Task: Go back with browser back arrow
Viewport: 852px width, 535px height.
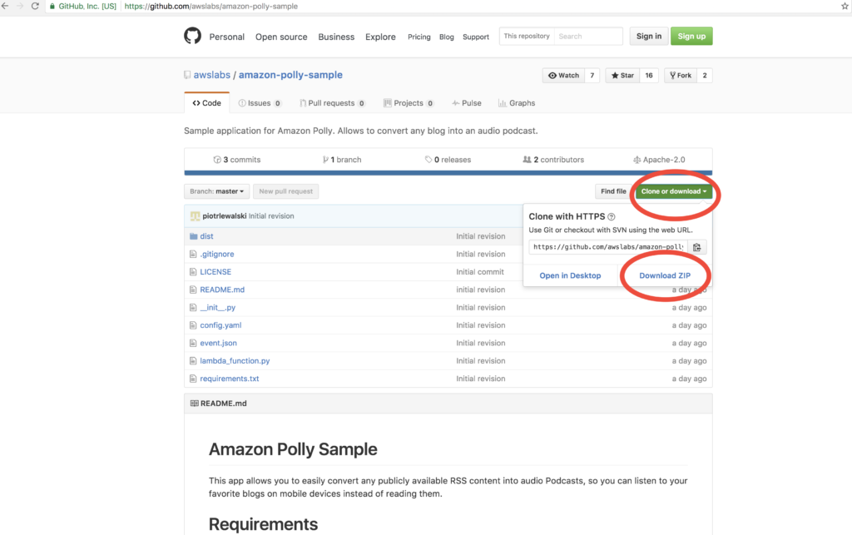Action: pos(6,6)
